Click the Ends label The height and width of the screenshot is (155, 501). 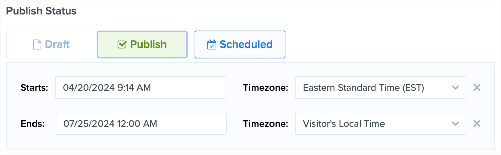[32, 124]
